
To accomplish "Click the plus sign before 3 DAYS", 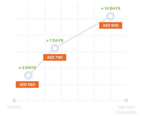I will pyautogui.click(x=20, y=68).
